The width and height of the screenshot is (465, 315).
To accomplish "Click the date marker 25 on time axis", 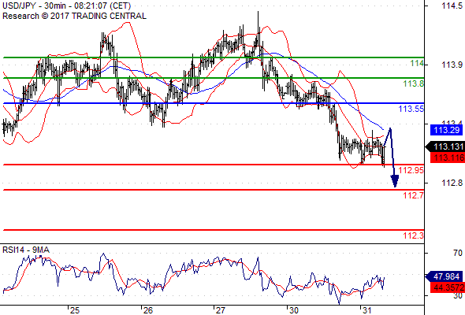I will click(x=75, y=310).
